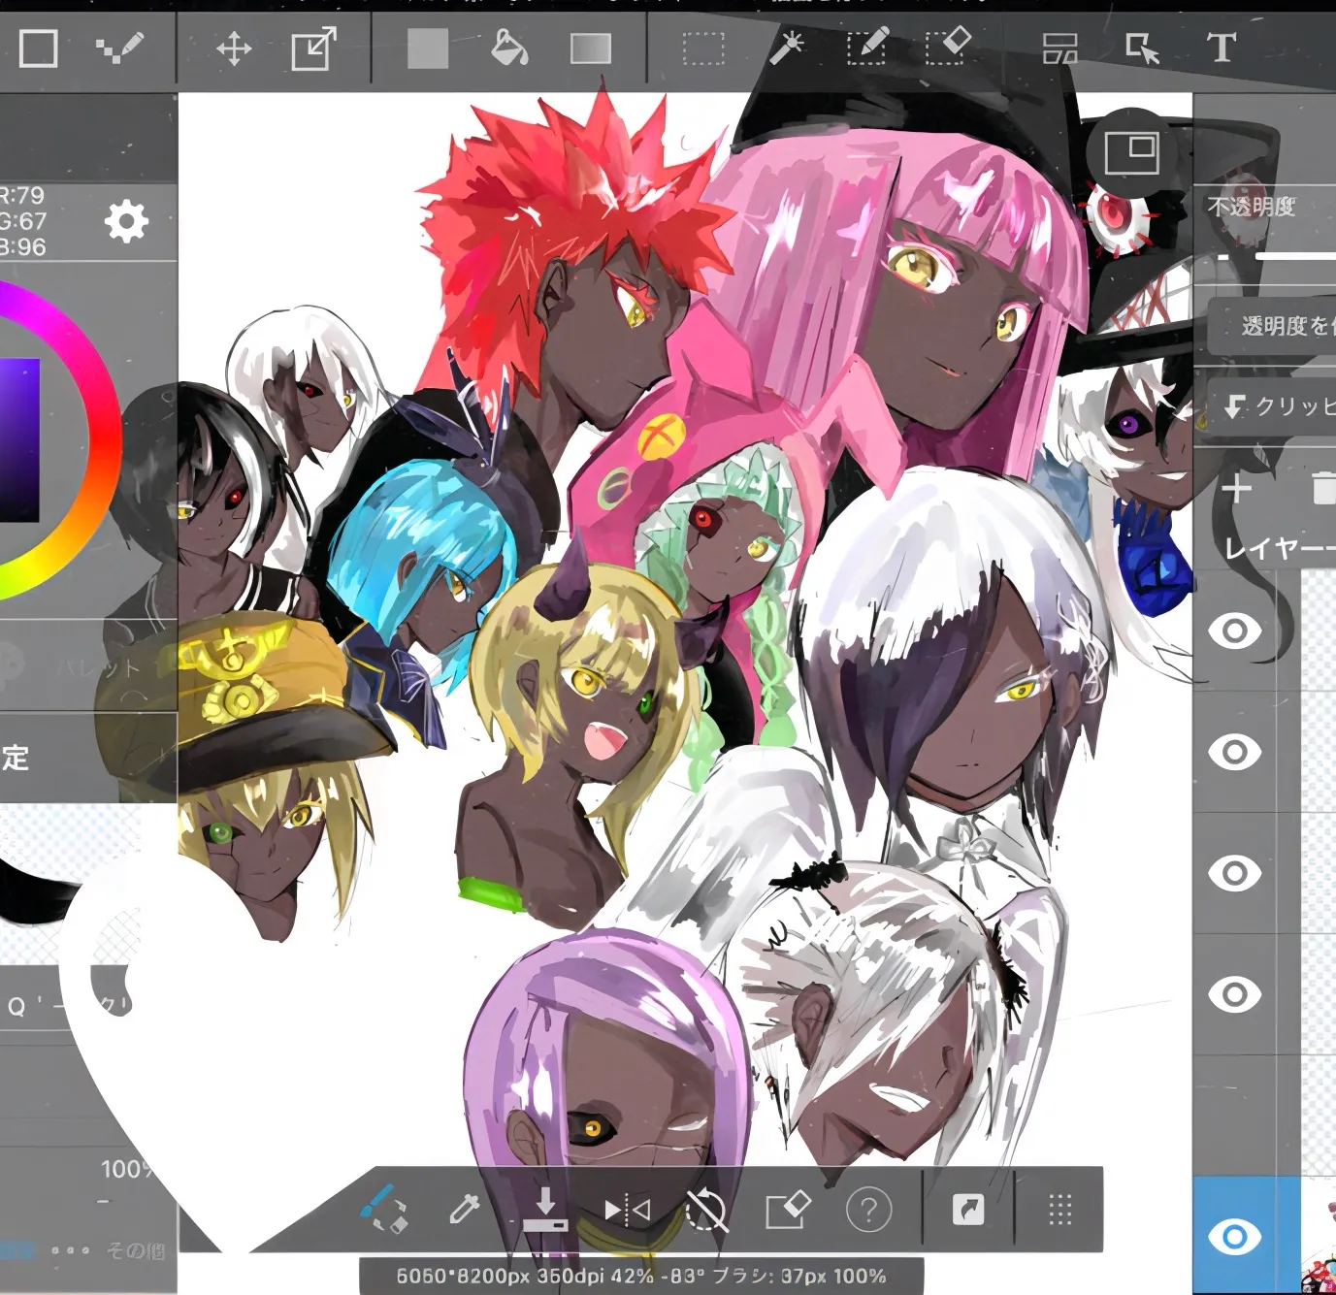Select the Gradient tool

point(591,49)
